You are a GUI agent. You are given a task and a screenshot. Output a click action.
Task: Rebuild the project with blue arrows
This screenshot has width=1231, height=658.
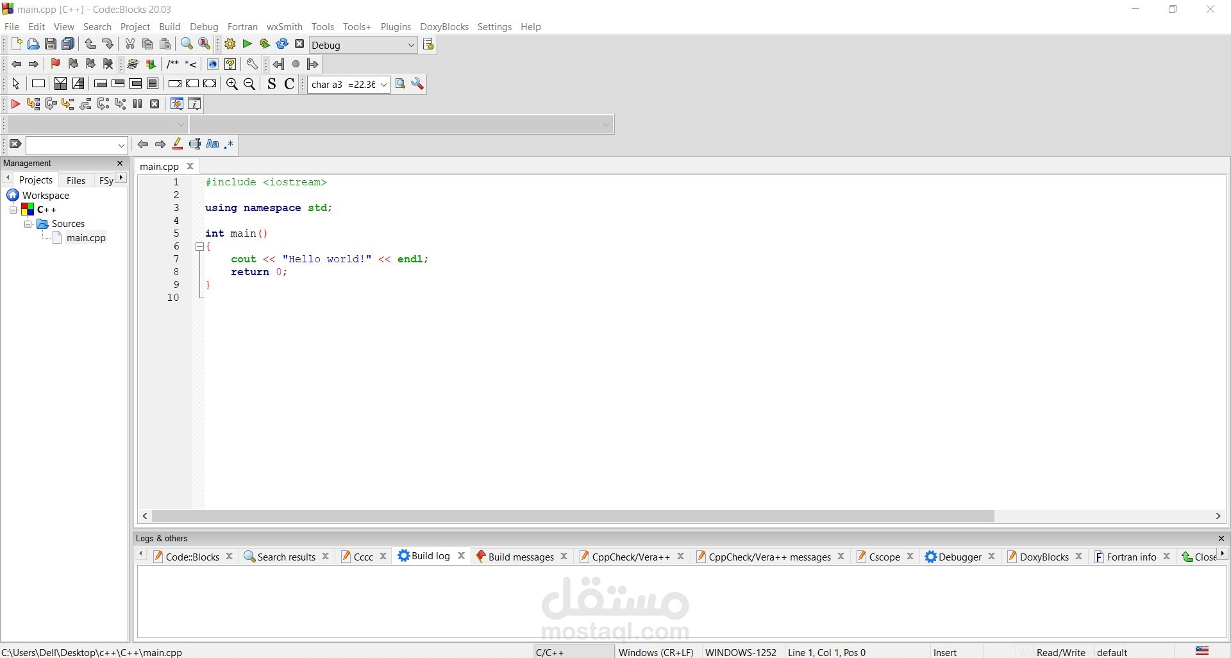pyautogui.click(x=282, y=44)
